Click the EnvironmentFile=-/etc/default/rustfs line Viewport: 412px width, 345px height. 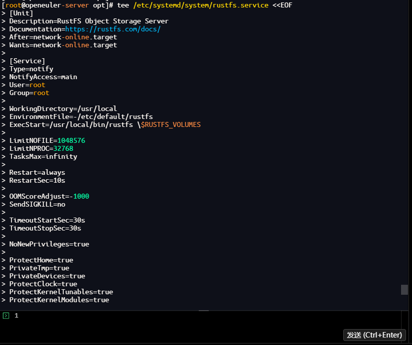pos(81,116)
